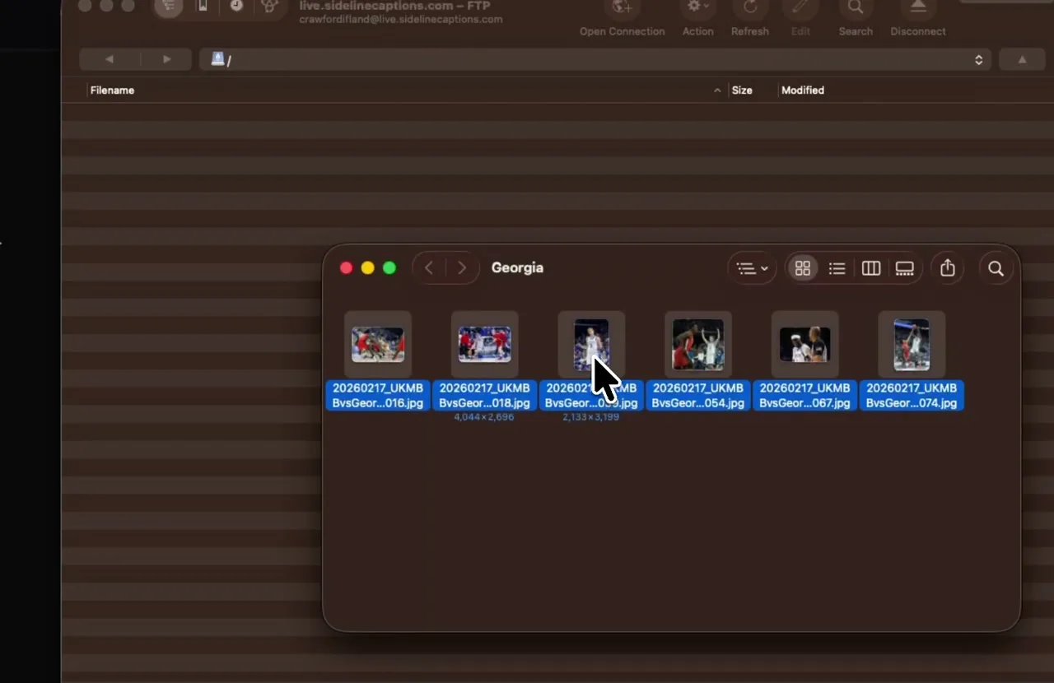This screenshot has width=1054, height=683.
Task: Go to parent folder up arrow
Action: (1022, 59)
